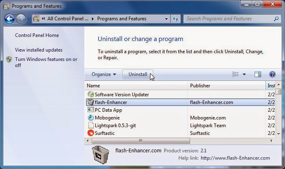Viewport: 285px width, 169px height.
Task: Click the shield icon beside Windows features
Action: pyautogui.click(x=9, y=59)
